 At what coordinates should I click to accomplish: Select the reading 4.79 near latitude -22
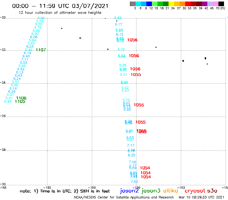tap(121, 49)
